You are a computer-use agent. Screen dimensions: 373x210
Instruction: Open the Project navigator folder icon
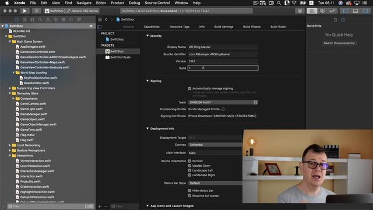click(17, 19)
